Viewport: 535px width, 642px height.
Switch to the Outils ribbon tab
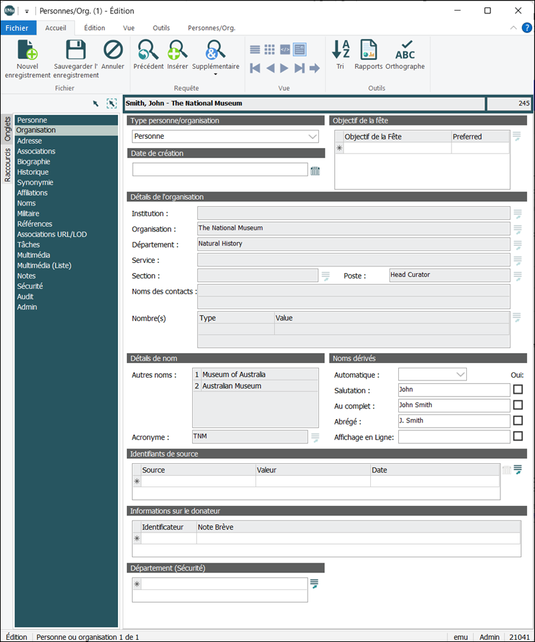pyautogui.click(x=161, y=28)
